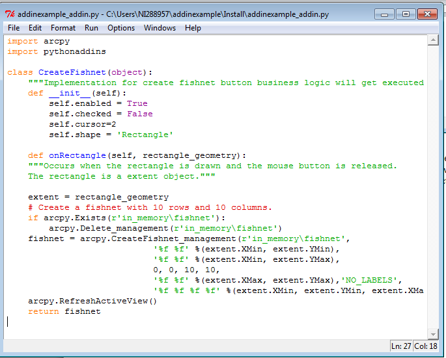Click arcpy.RefreshActiveView() line
The height and width of the screenshot is (358, 446).
tap(92, 301)
